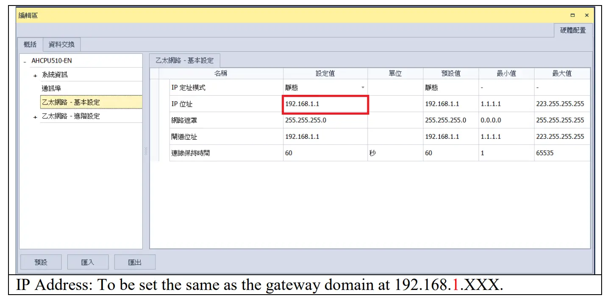Click the 網路遮罩 minimum value 0.0.0.0

[x=506, y=120]
